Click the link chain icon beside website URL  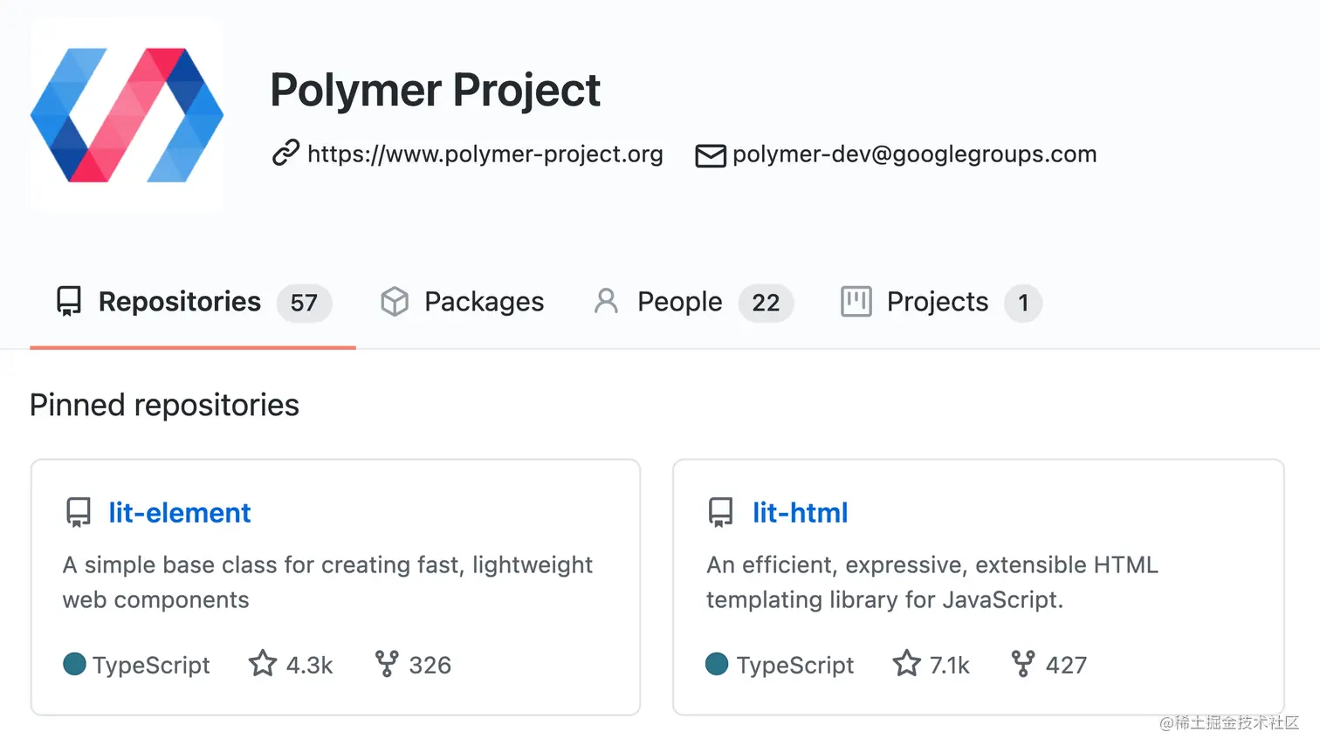tap(285, 154)
